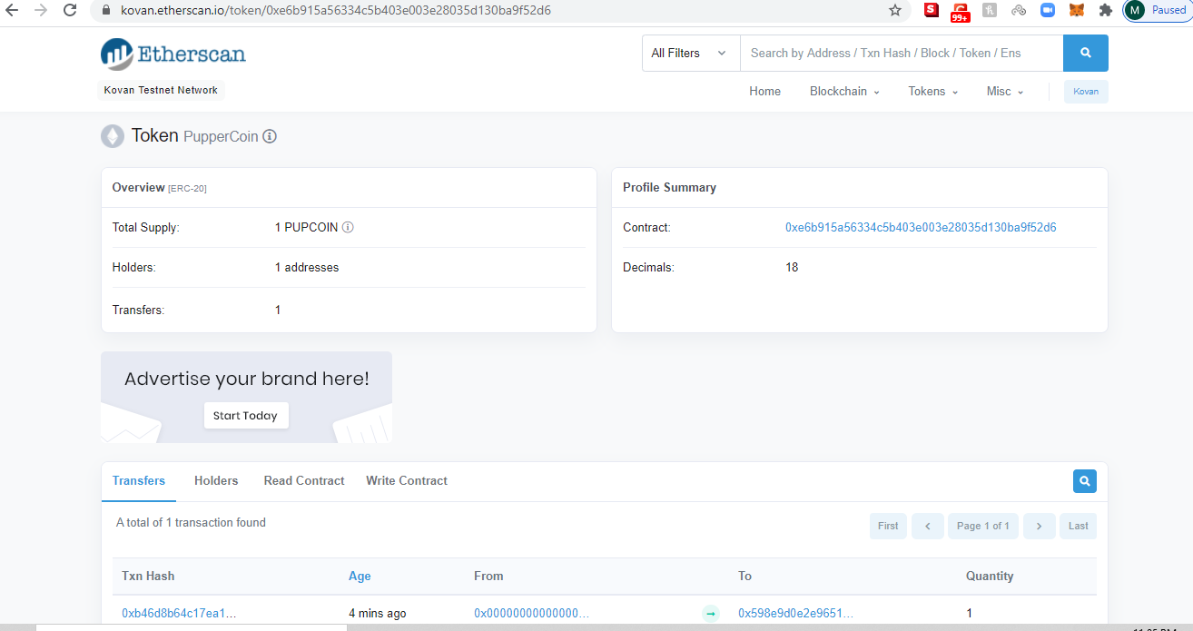Click the 1 addresses holders value
Screen dimensions: 1193x631
coord(307,268)
